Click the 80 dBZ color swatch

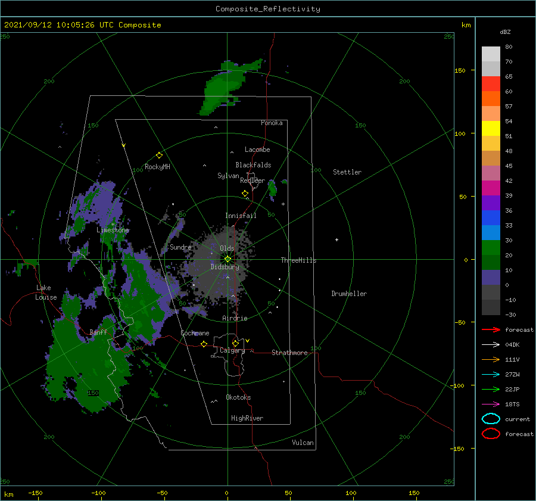click(491, 54)
